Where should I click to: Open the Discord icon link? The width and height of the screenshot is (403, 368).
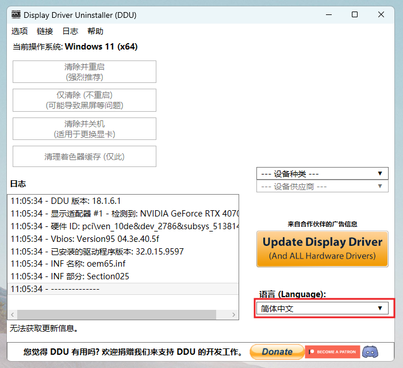click(370, 352)
